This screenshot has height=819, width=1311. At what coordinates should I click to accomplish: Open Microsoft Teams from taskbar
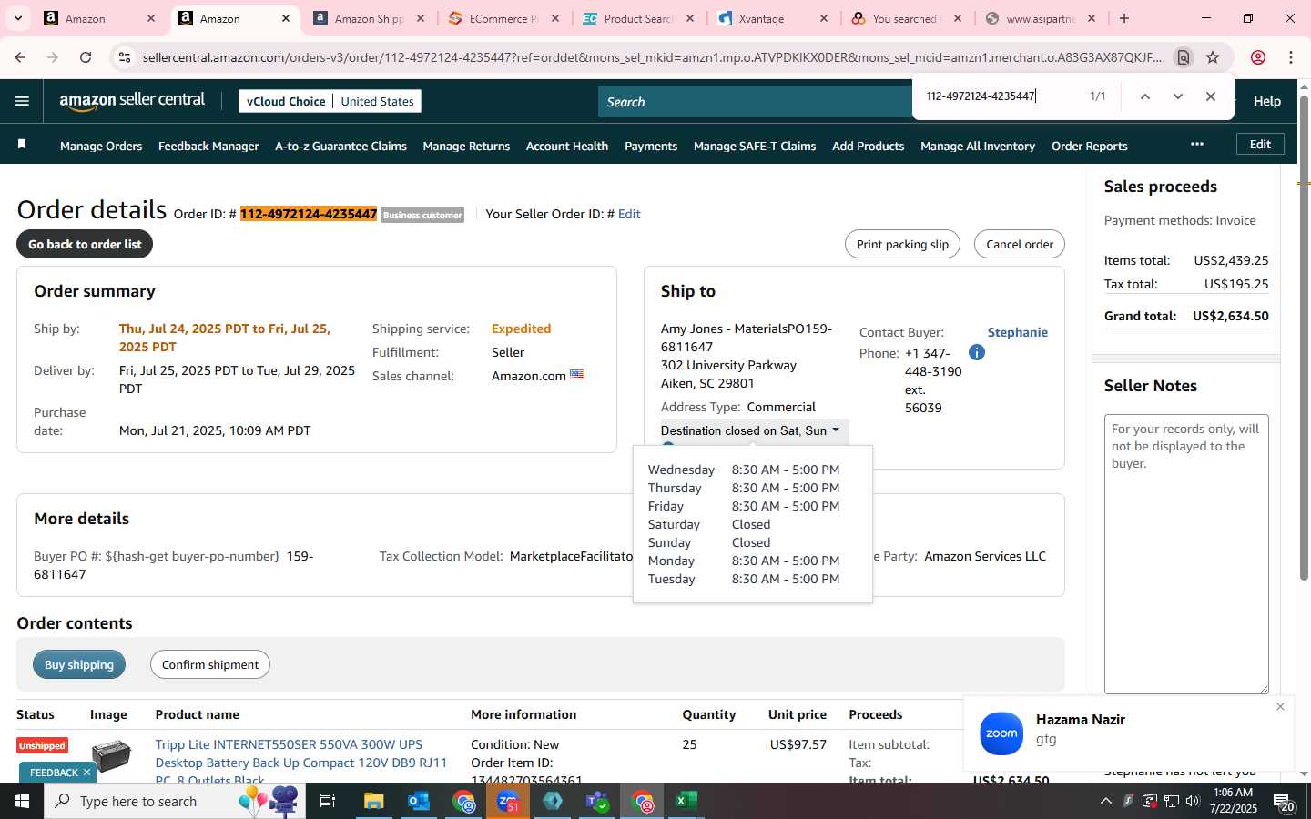[x=597, y=801]
